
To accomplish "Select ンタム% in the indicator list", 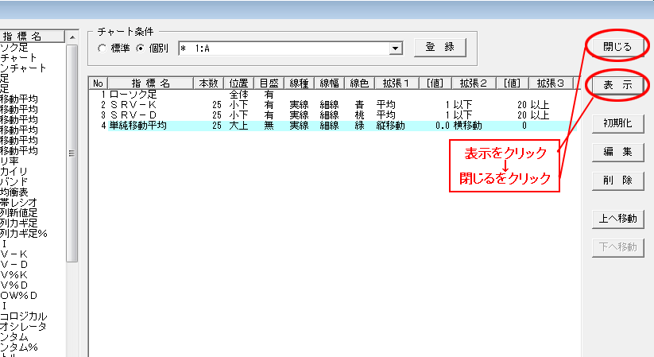I will [x=19, y=347].
